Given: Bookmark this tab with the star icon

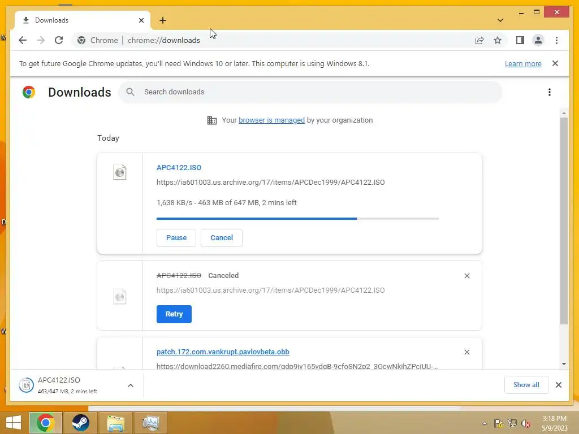Looking at the screenshot, I should pyautogui.click(x=498, y=40).
